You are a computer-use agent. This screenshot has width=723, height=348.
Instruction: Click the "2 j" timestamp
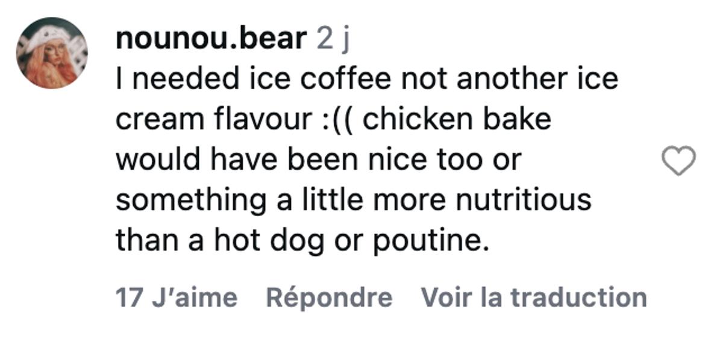(x=333, y=39)
